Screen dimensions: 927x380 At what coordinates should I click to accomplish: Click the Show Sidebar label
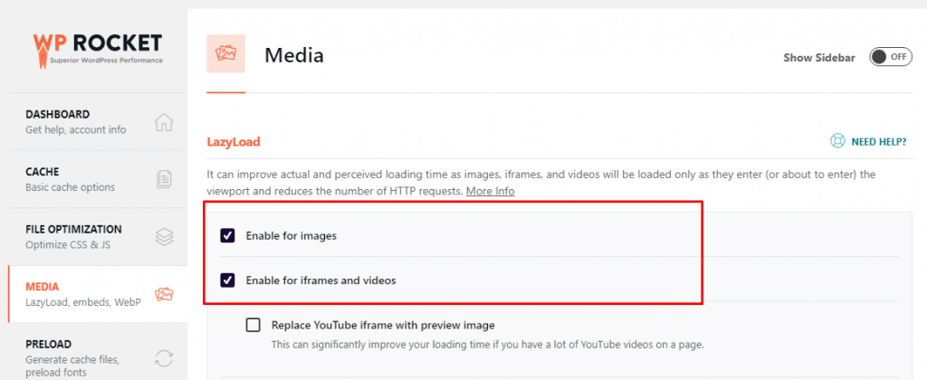(818, 58)
